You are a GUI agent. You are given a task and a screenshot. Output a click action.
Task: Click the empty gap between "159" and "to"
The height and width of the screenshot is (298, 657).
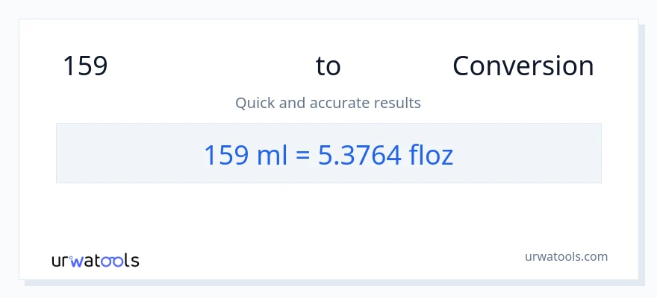click(x=209, y=66)
